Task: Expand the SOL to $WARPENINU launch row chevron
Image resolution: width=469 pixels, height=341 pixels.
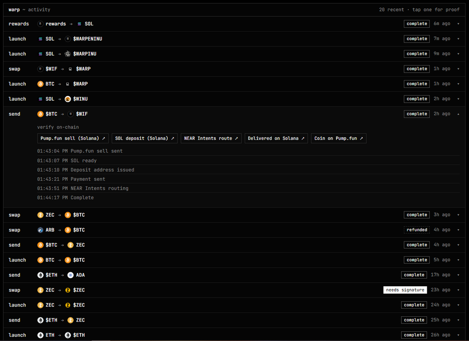Action: (x=458, y=39)
